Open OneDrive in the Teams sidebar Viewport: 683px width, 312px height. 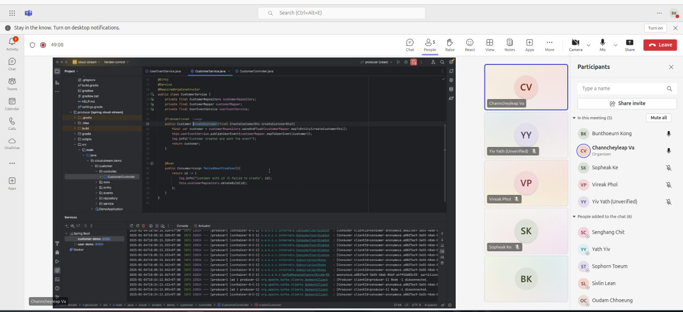click(x=12, y=143)
